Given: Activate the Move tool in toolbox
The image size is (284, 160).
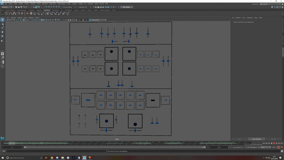Looking at the screenshot, I should click(2, 32).
